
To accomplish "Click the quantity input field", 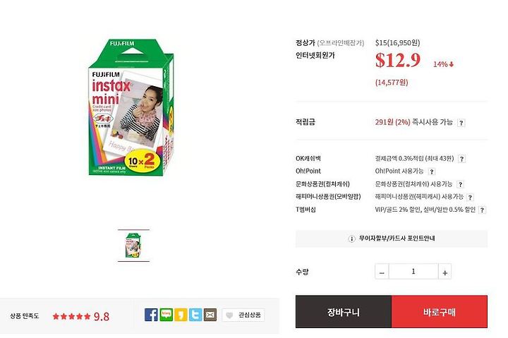I will click(x=413, y=272).
